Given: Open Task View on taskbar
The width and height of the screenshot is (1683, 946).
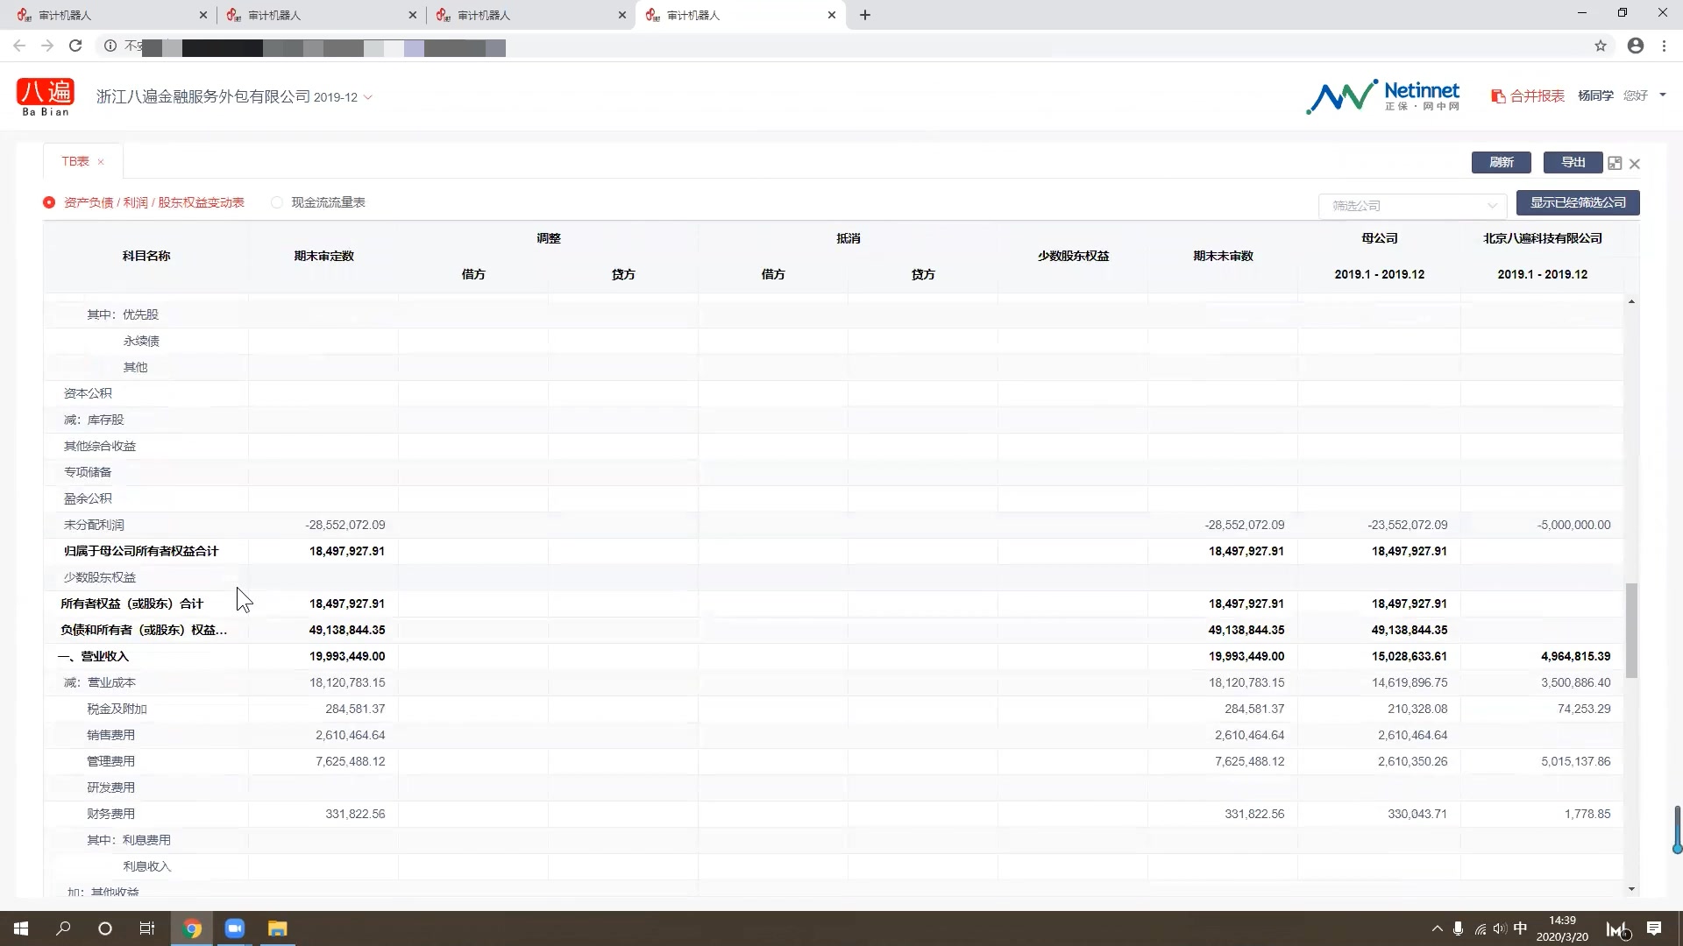Looking at the screenshot, I should tap(147, 928).
